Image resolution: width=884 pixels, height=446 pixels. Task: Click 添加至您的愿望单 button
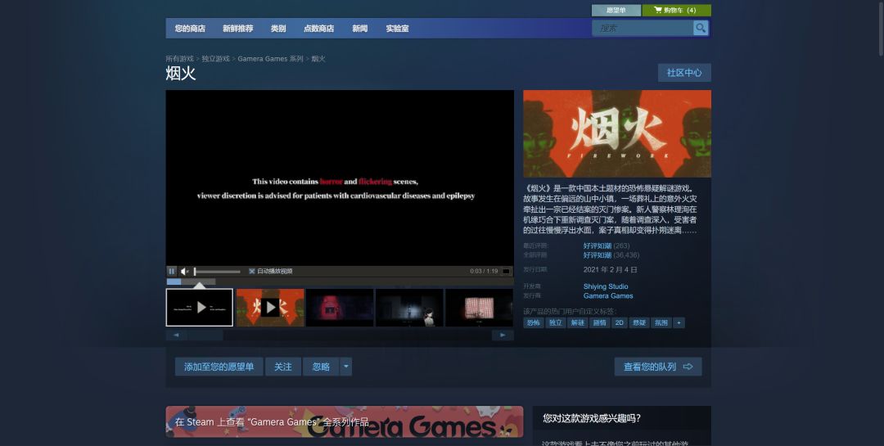(219, 367)
